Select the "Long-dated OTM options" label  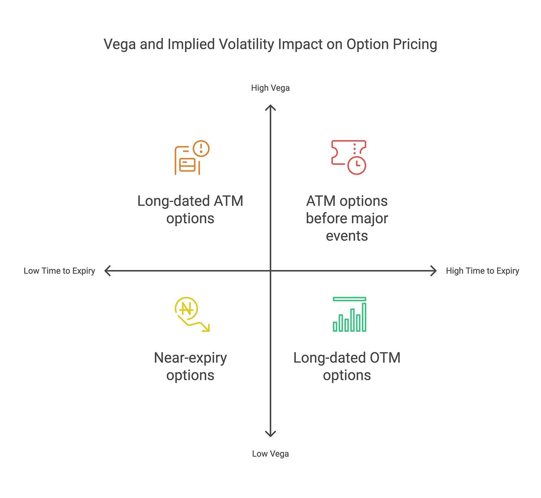[x=347, y=366]
